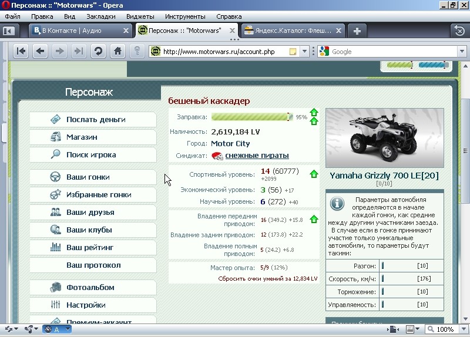Click the lower green arrow beside Заправка

coord(314,121)
